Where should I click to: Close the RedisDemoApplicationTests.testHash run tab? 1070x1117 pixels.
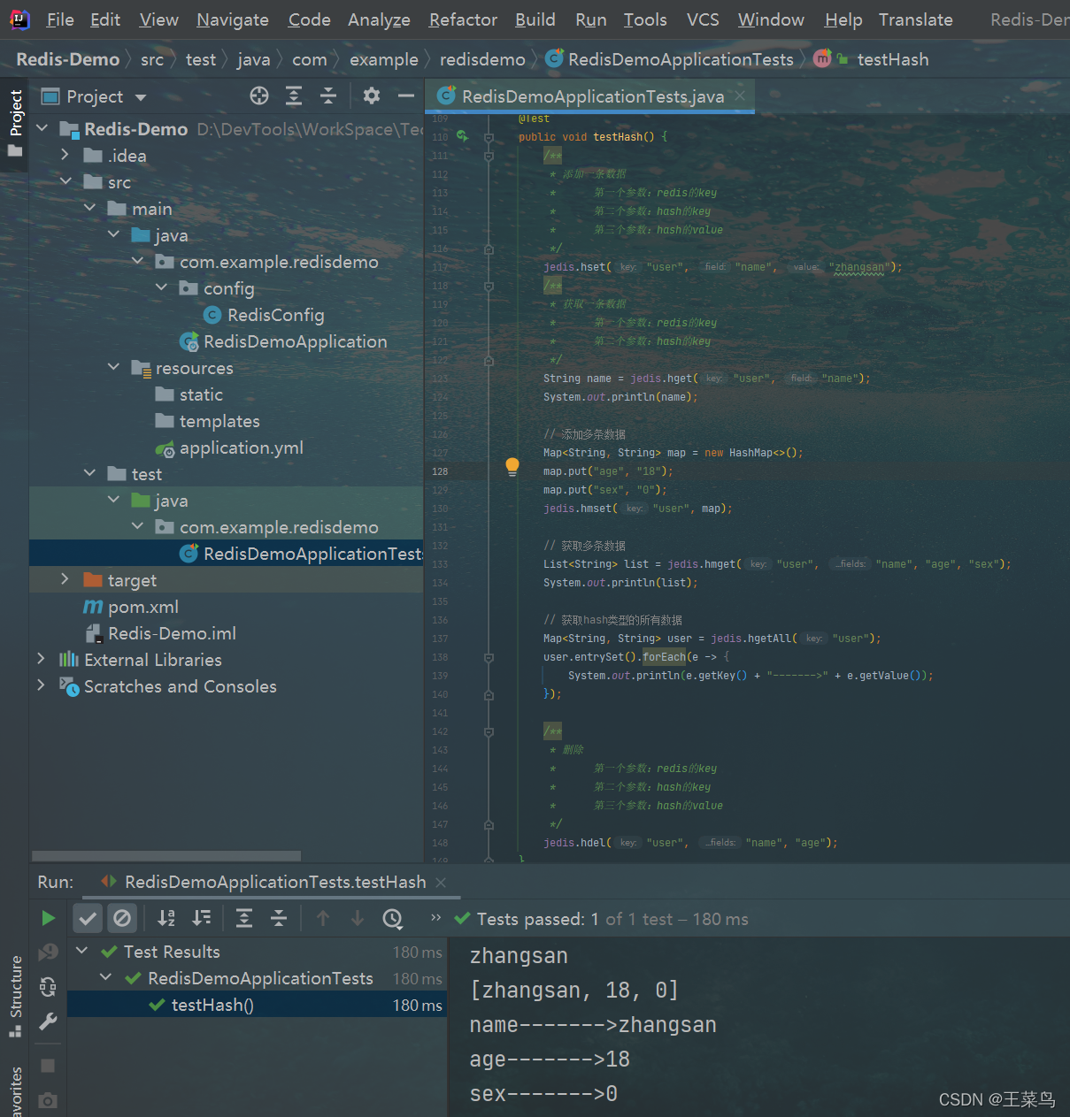441,883
